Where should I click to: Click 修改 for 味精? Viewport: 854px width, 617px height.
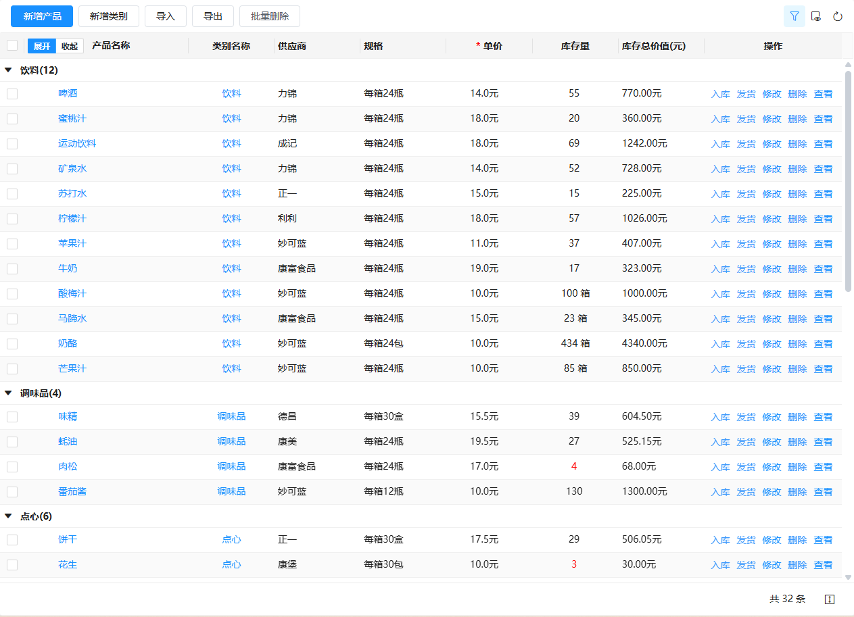(772, 417)
